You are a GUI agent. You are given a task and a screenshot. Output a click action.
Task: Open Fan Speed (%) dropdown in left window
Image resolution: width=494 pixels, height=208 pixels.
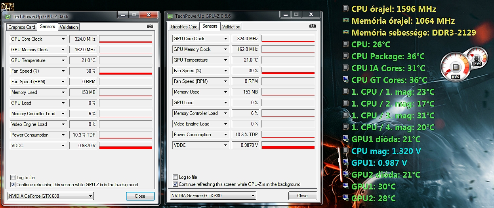(63, 71)
